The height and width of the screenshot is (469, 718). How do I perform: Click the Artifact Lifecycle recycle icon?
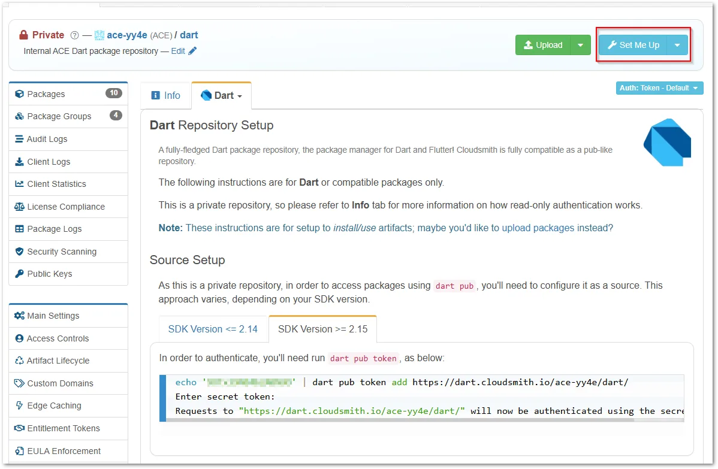point(19,361)
